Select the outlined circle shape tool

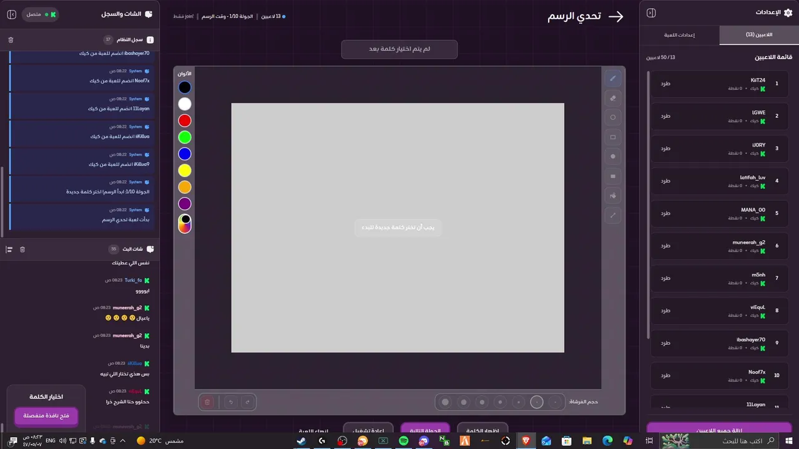(613, 117)
